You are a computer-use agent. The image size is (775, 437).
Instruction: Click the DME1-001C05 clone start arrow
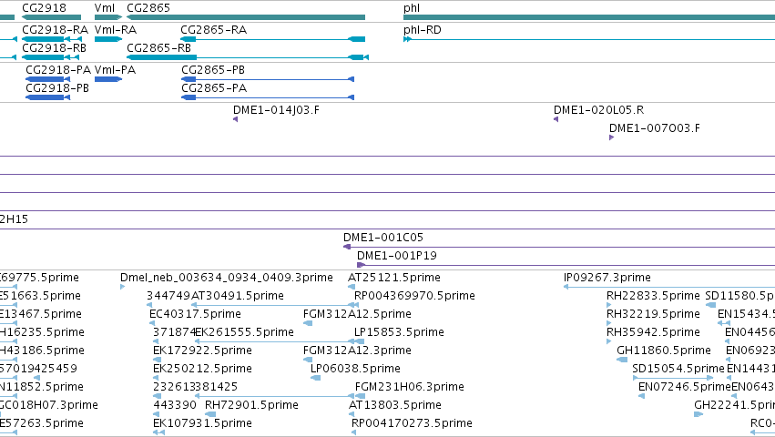(347, 247)
